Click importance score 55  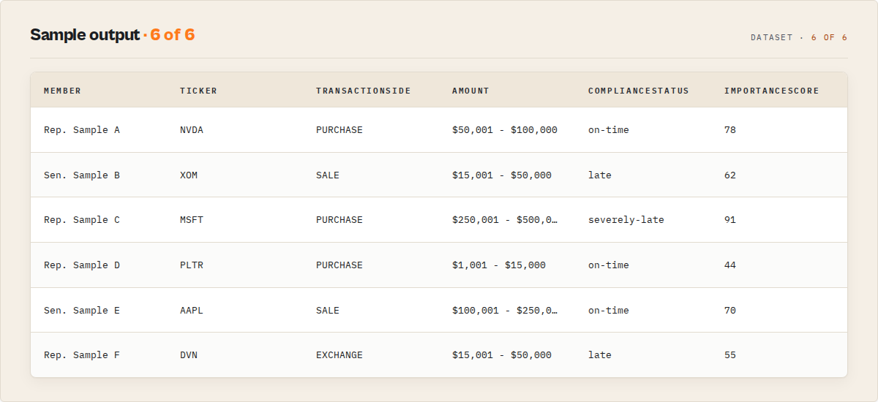point(730,355)
